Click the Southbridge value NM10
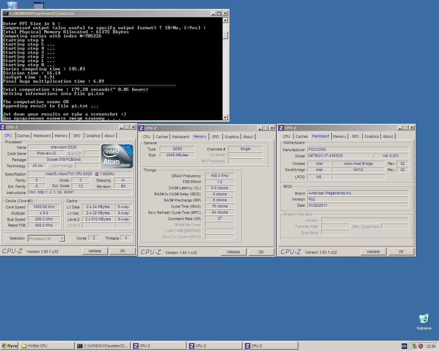Screen dimensions: 439x351 (x=358, y=170)
